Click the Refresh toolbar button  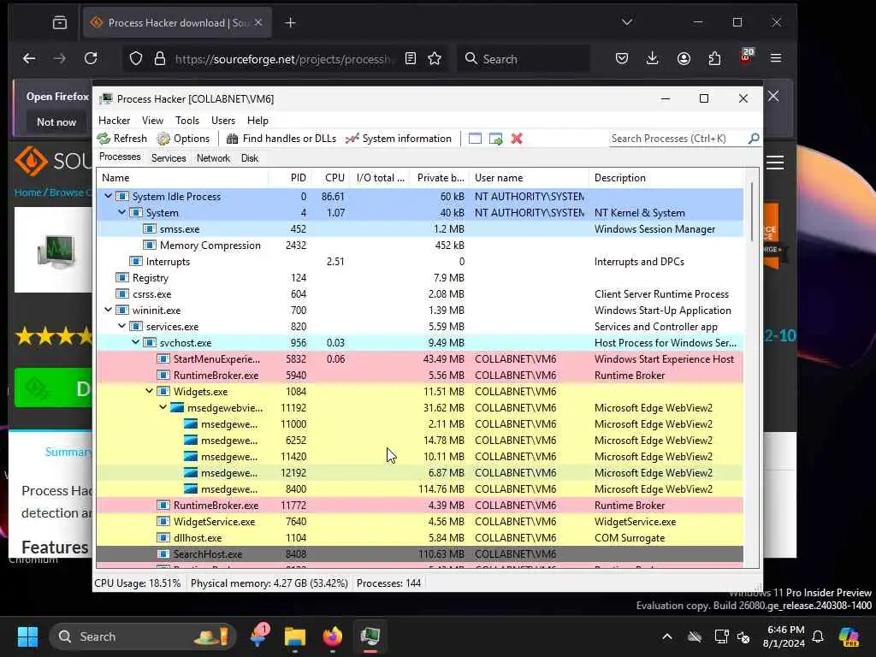122,139
